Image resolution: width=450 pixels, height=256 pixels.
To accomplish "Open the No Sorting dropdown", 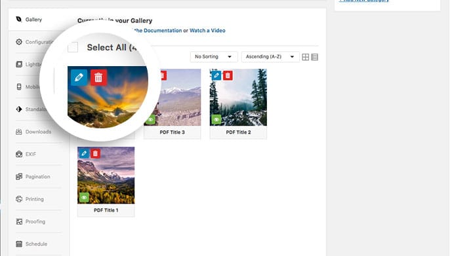I will 214,57.
